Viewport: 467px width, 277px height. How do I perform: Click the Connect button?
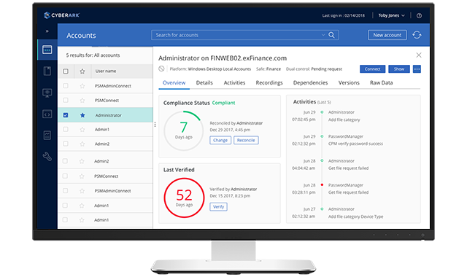[x=373, y=69]
